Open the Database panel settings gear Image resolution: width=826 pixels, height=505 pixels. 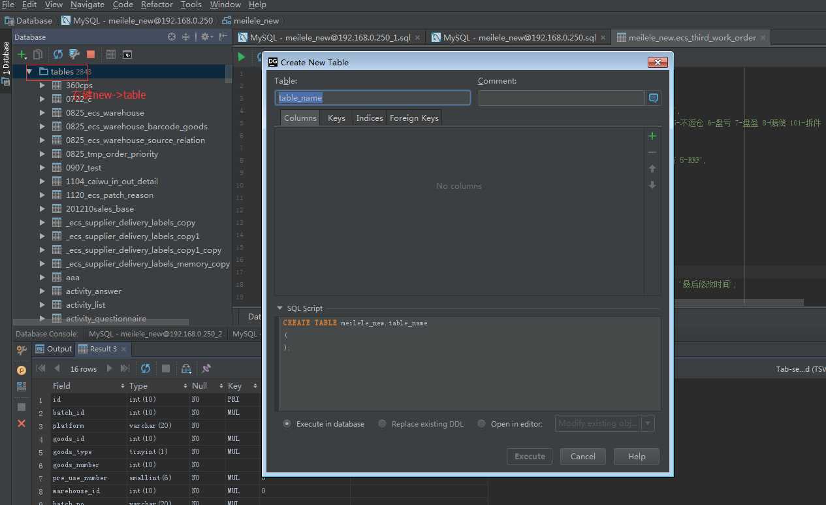[x=205, y=37]
